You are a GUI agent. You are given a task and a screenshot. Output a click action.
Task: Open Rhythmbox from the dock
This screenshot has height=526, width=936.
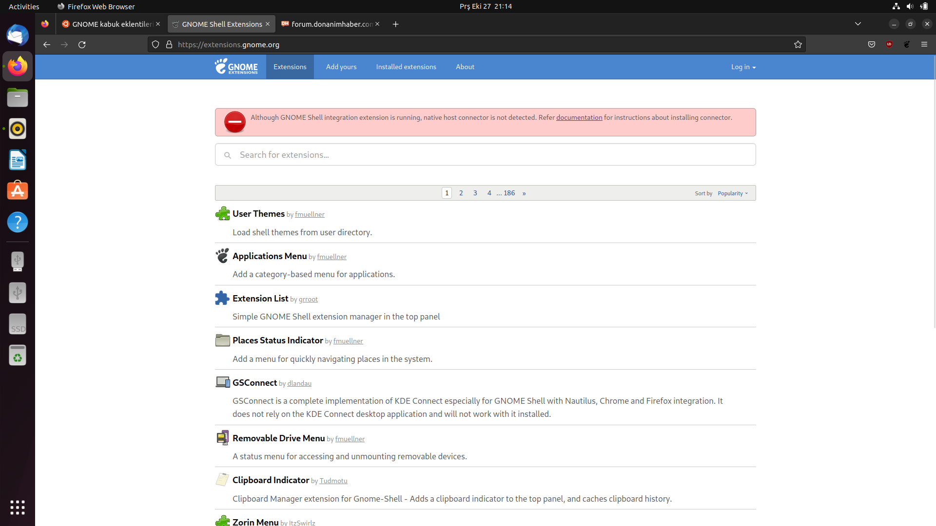(x=18, y=129)
